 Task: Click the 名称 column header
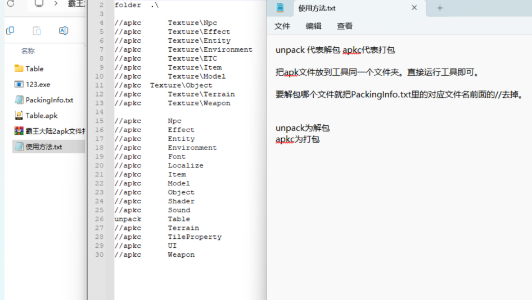28,51
